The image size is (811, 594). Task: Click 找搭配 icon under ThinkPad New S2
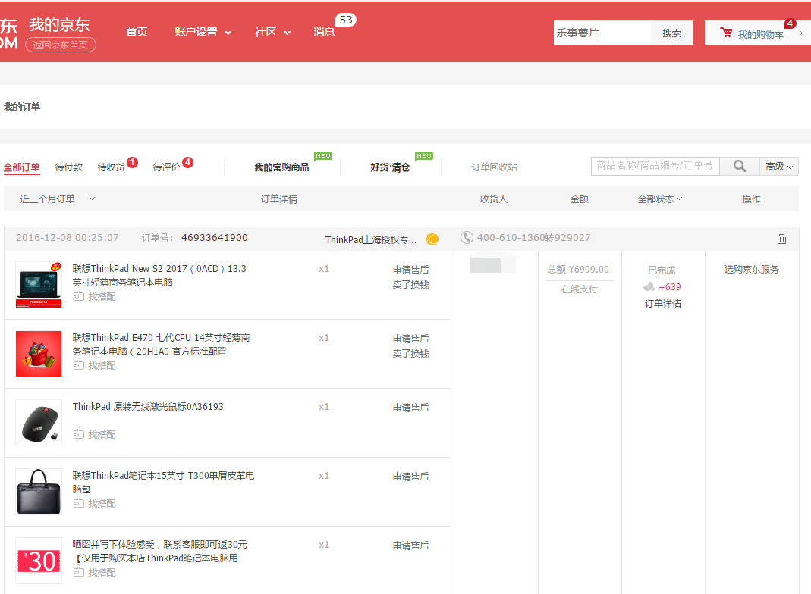point(79,295)
